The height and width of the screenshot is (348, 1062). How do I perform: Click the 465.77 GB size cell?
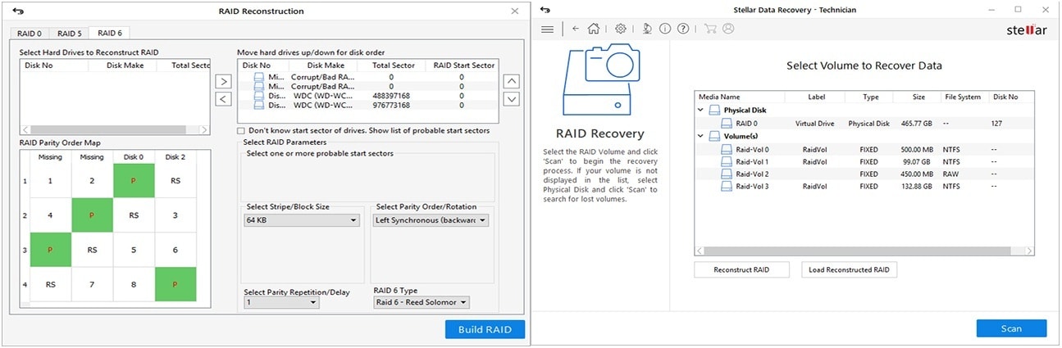tap(917, 124)
